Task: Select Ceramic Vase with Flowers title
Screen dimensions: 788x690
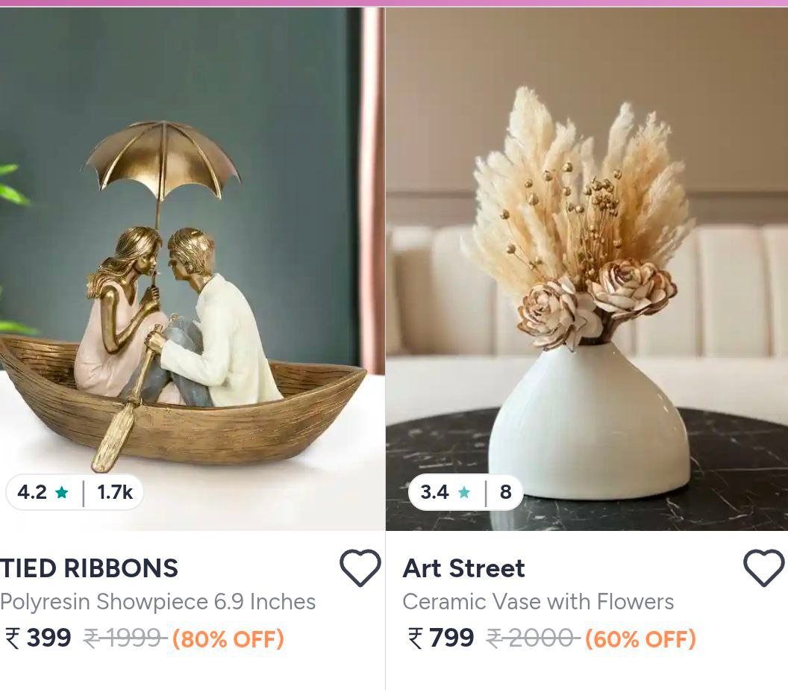Action: 538,601
